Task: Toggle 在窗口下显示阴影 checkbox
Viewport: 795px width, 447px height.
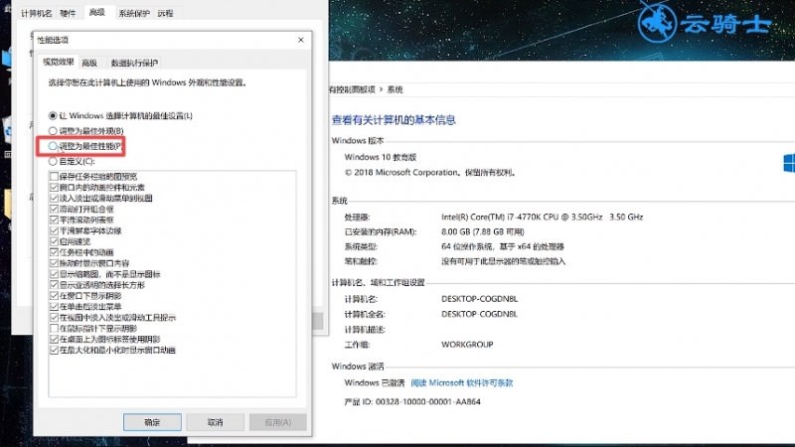Action: point(55,296)
